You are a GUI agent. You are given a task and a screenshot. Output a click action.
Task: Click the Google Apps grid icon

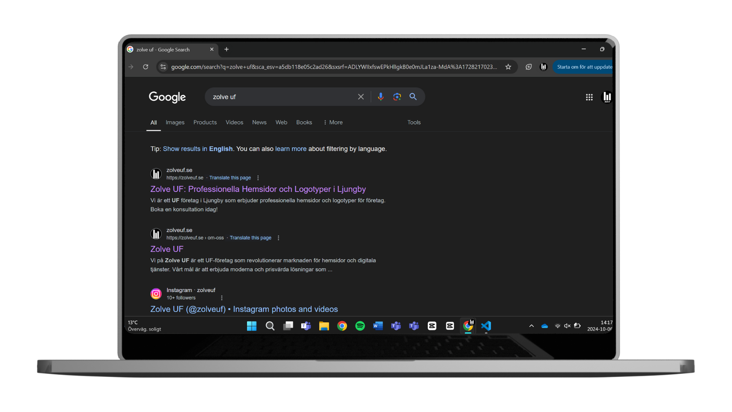tap(589, 97)
